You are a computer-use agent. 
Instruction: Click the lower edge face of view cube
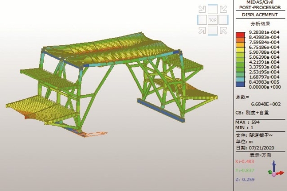pos(213,30)
